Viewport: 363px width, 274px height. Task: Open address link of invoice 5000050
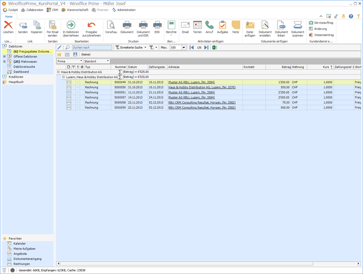(202, 87)
